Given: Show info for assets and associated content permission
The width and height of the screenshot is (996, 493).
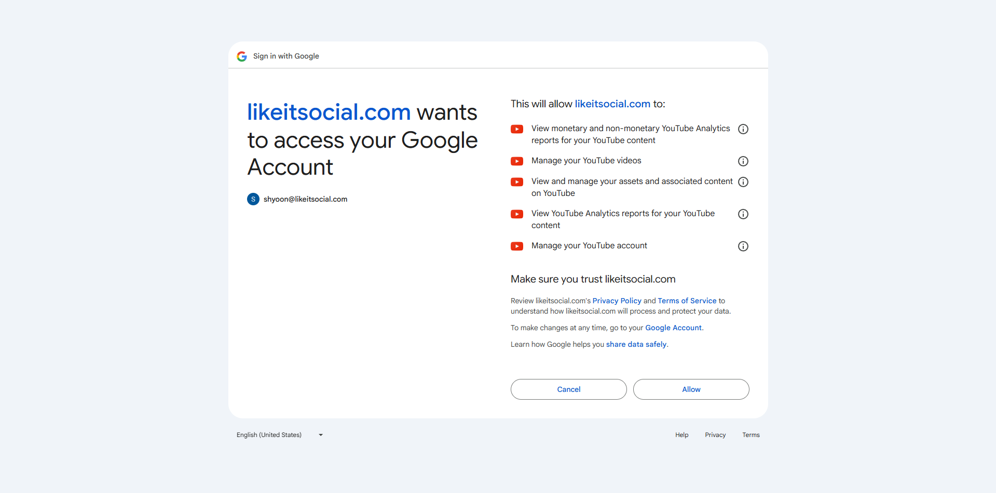Looking at the screenshot, I should (x=743, y=182).
